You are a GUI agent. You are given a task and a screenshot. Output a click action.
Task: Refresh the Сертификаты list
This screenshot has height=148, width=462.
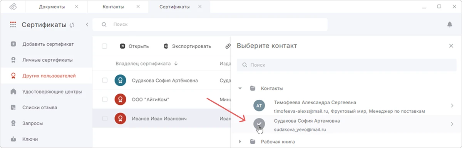point(72,25)
